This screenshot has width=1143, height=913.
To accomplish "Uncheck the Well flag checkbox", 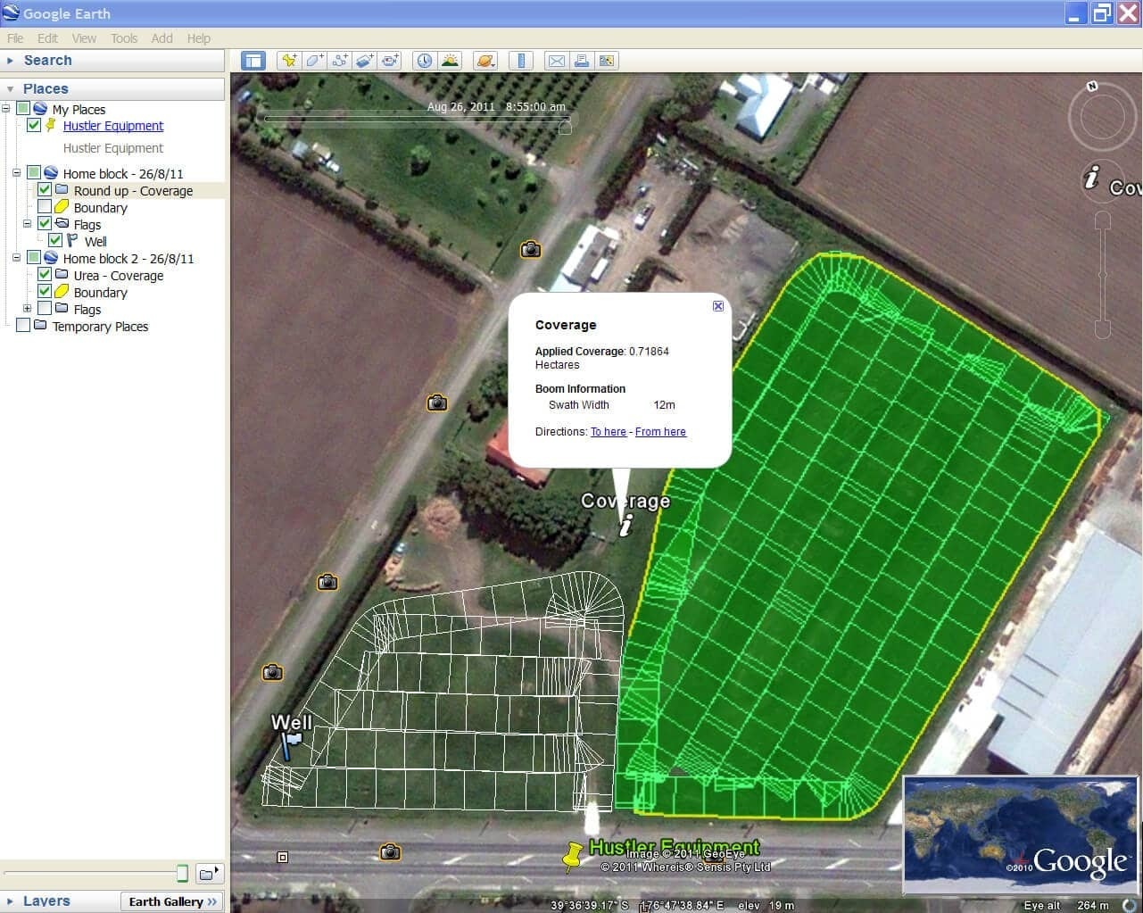I will coord(55,241).
